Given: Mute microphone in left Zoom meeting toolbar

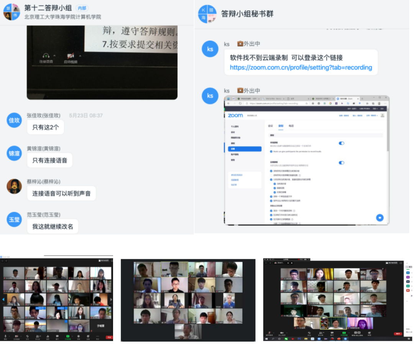Looking at the screenshot, I should coord(5,337).
